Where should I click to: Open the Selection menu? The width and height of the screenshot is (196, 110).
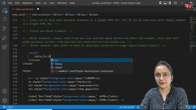pos(27,3)
